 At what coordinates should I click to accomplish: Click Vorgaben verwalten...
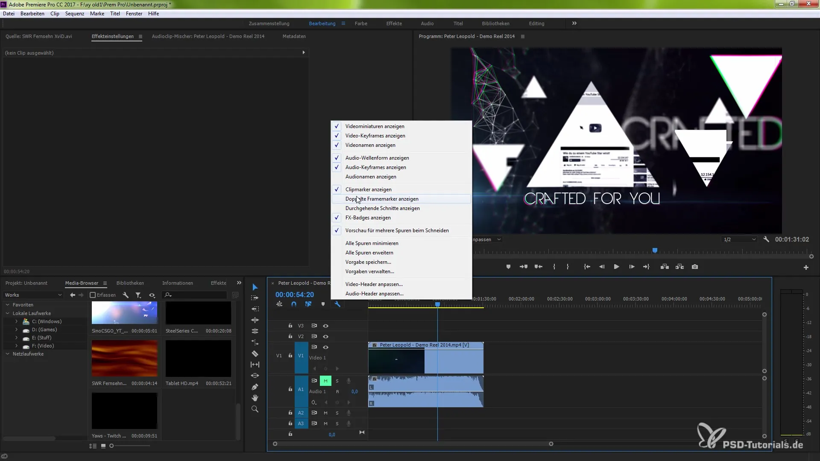[x=401, y=271]
